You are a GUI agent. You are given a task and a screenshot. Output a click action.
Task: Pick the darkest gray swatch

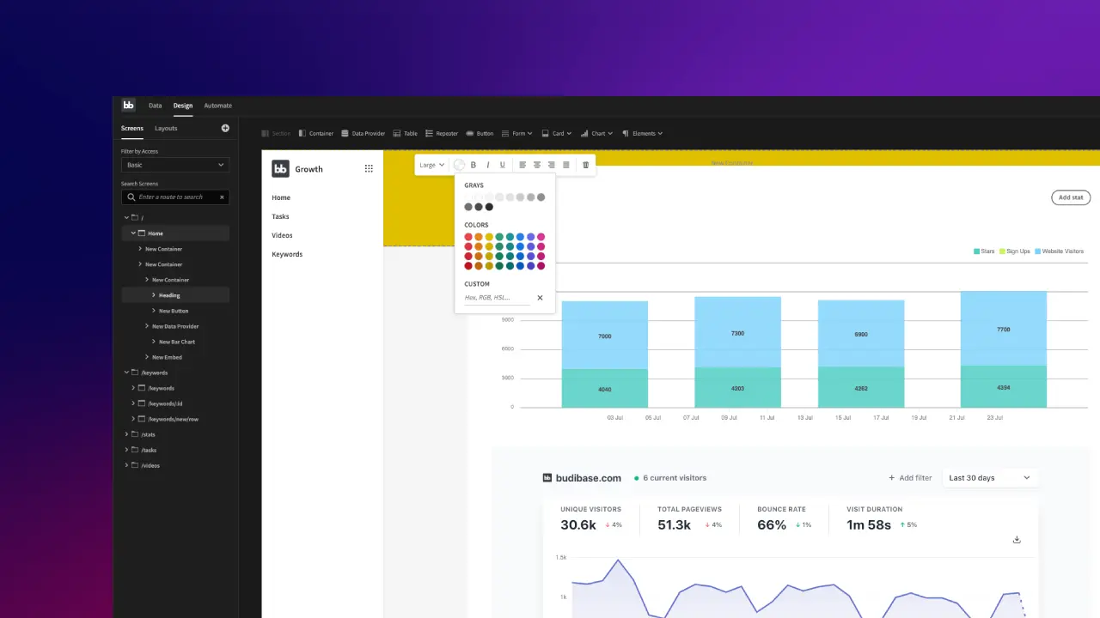[489, 207]
